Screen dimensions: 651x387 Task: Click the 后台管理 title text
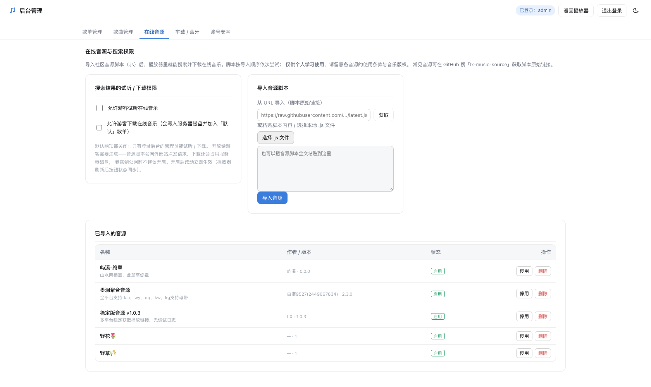(x=31, y=10)
